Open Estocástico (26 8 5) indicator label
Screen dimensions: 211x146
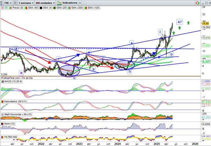[x=15, y=102]
